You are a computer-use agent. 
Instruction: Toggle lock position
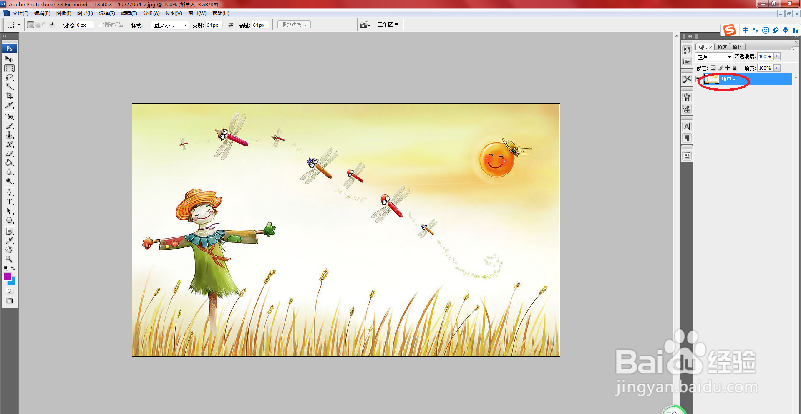(727, 68)
